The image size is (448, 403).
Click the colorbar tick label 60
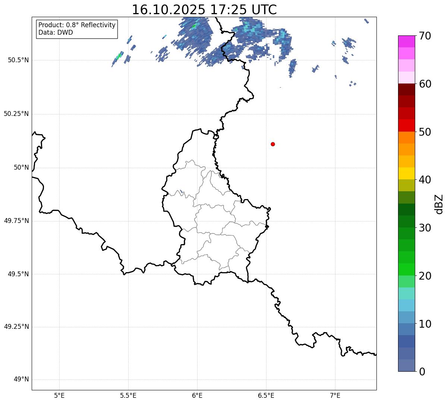point(425,84)
